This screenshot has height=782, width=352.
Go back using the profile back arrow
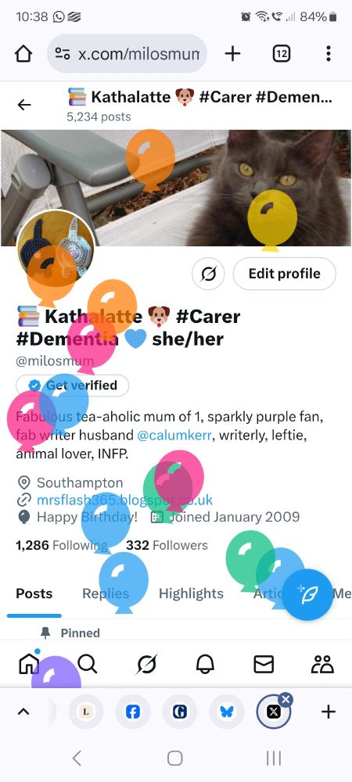[x=24, y=105]
